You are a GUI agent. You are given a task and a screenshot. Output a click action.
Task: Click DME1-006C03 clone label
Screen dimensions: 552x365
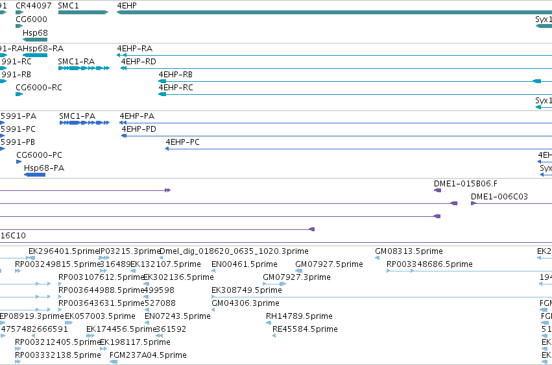tap(499, 197)
